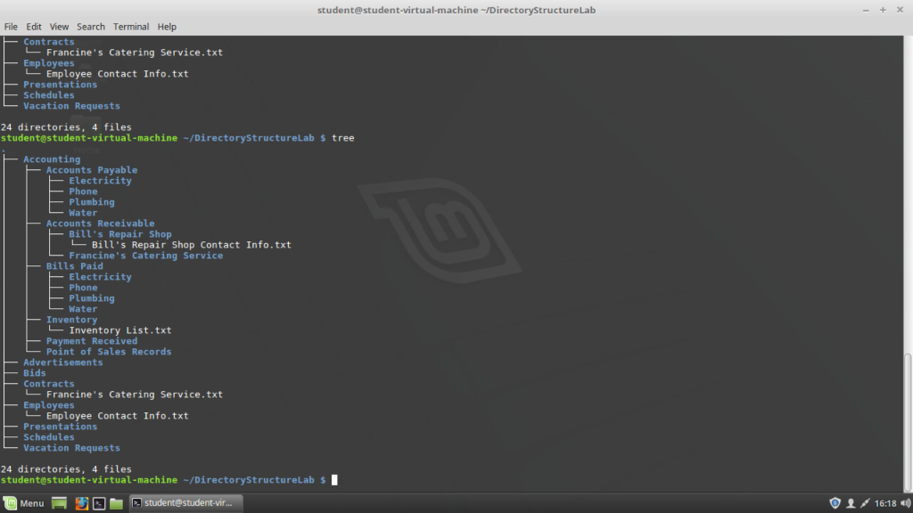Open the file manager from the taskbar
913x513 pixels.
pyautogui.click(x=119, y=502)
